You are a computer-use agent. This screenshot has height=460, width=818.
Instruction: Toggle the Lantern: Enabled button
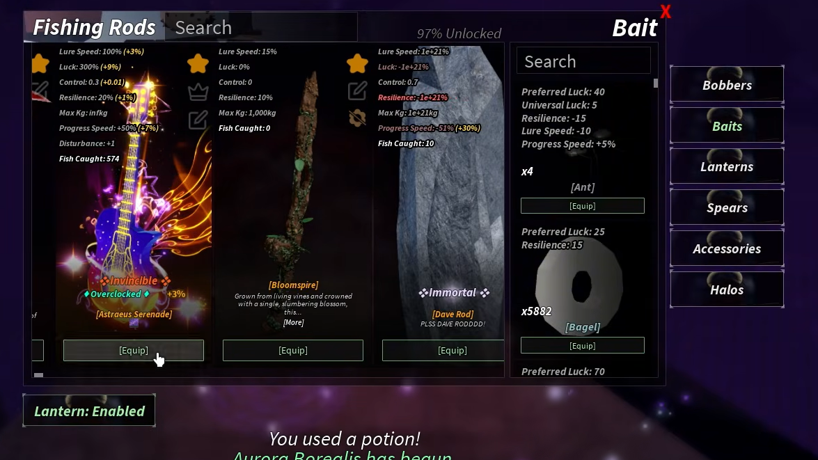point(89,411)
